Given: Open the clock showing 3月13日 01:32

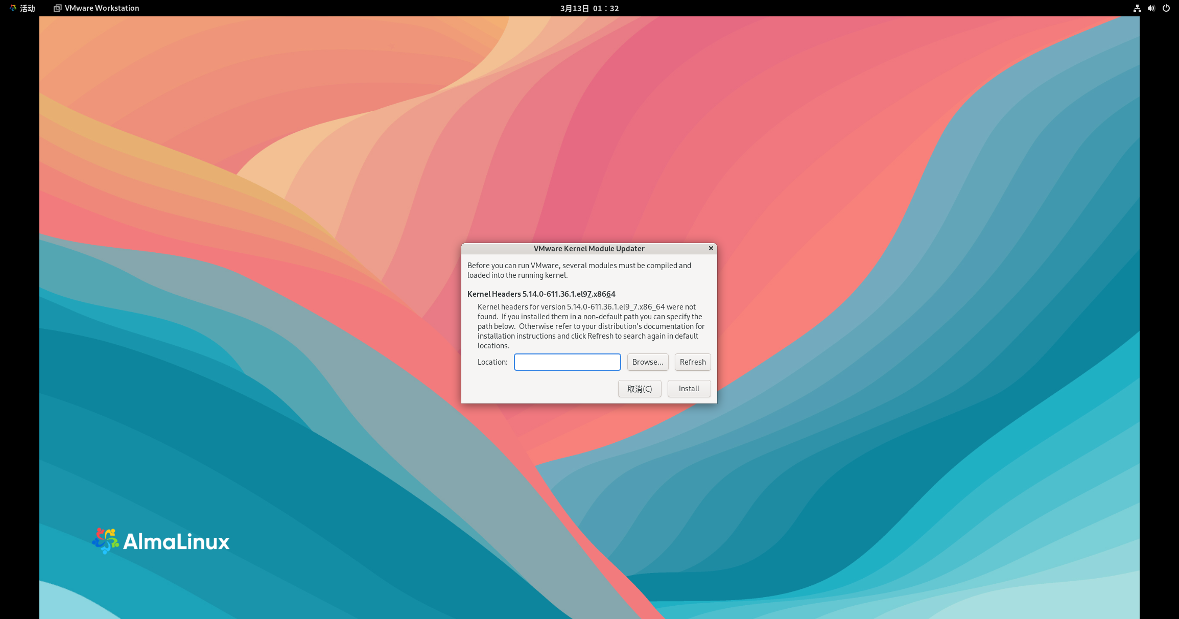Looking at the screenshot, I should click(x=589, y=8).
